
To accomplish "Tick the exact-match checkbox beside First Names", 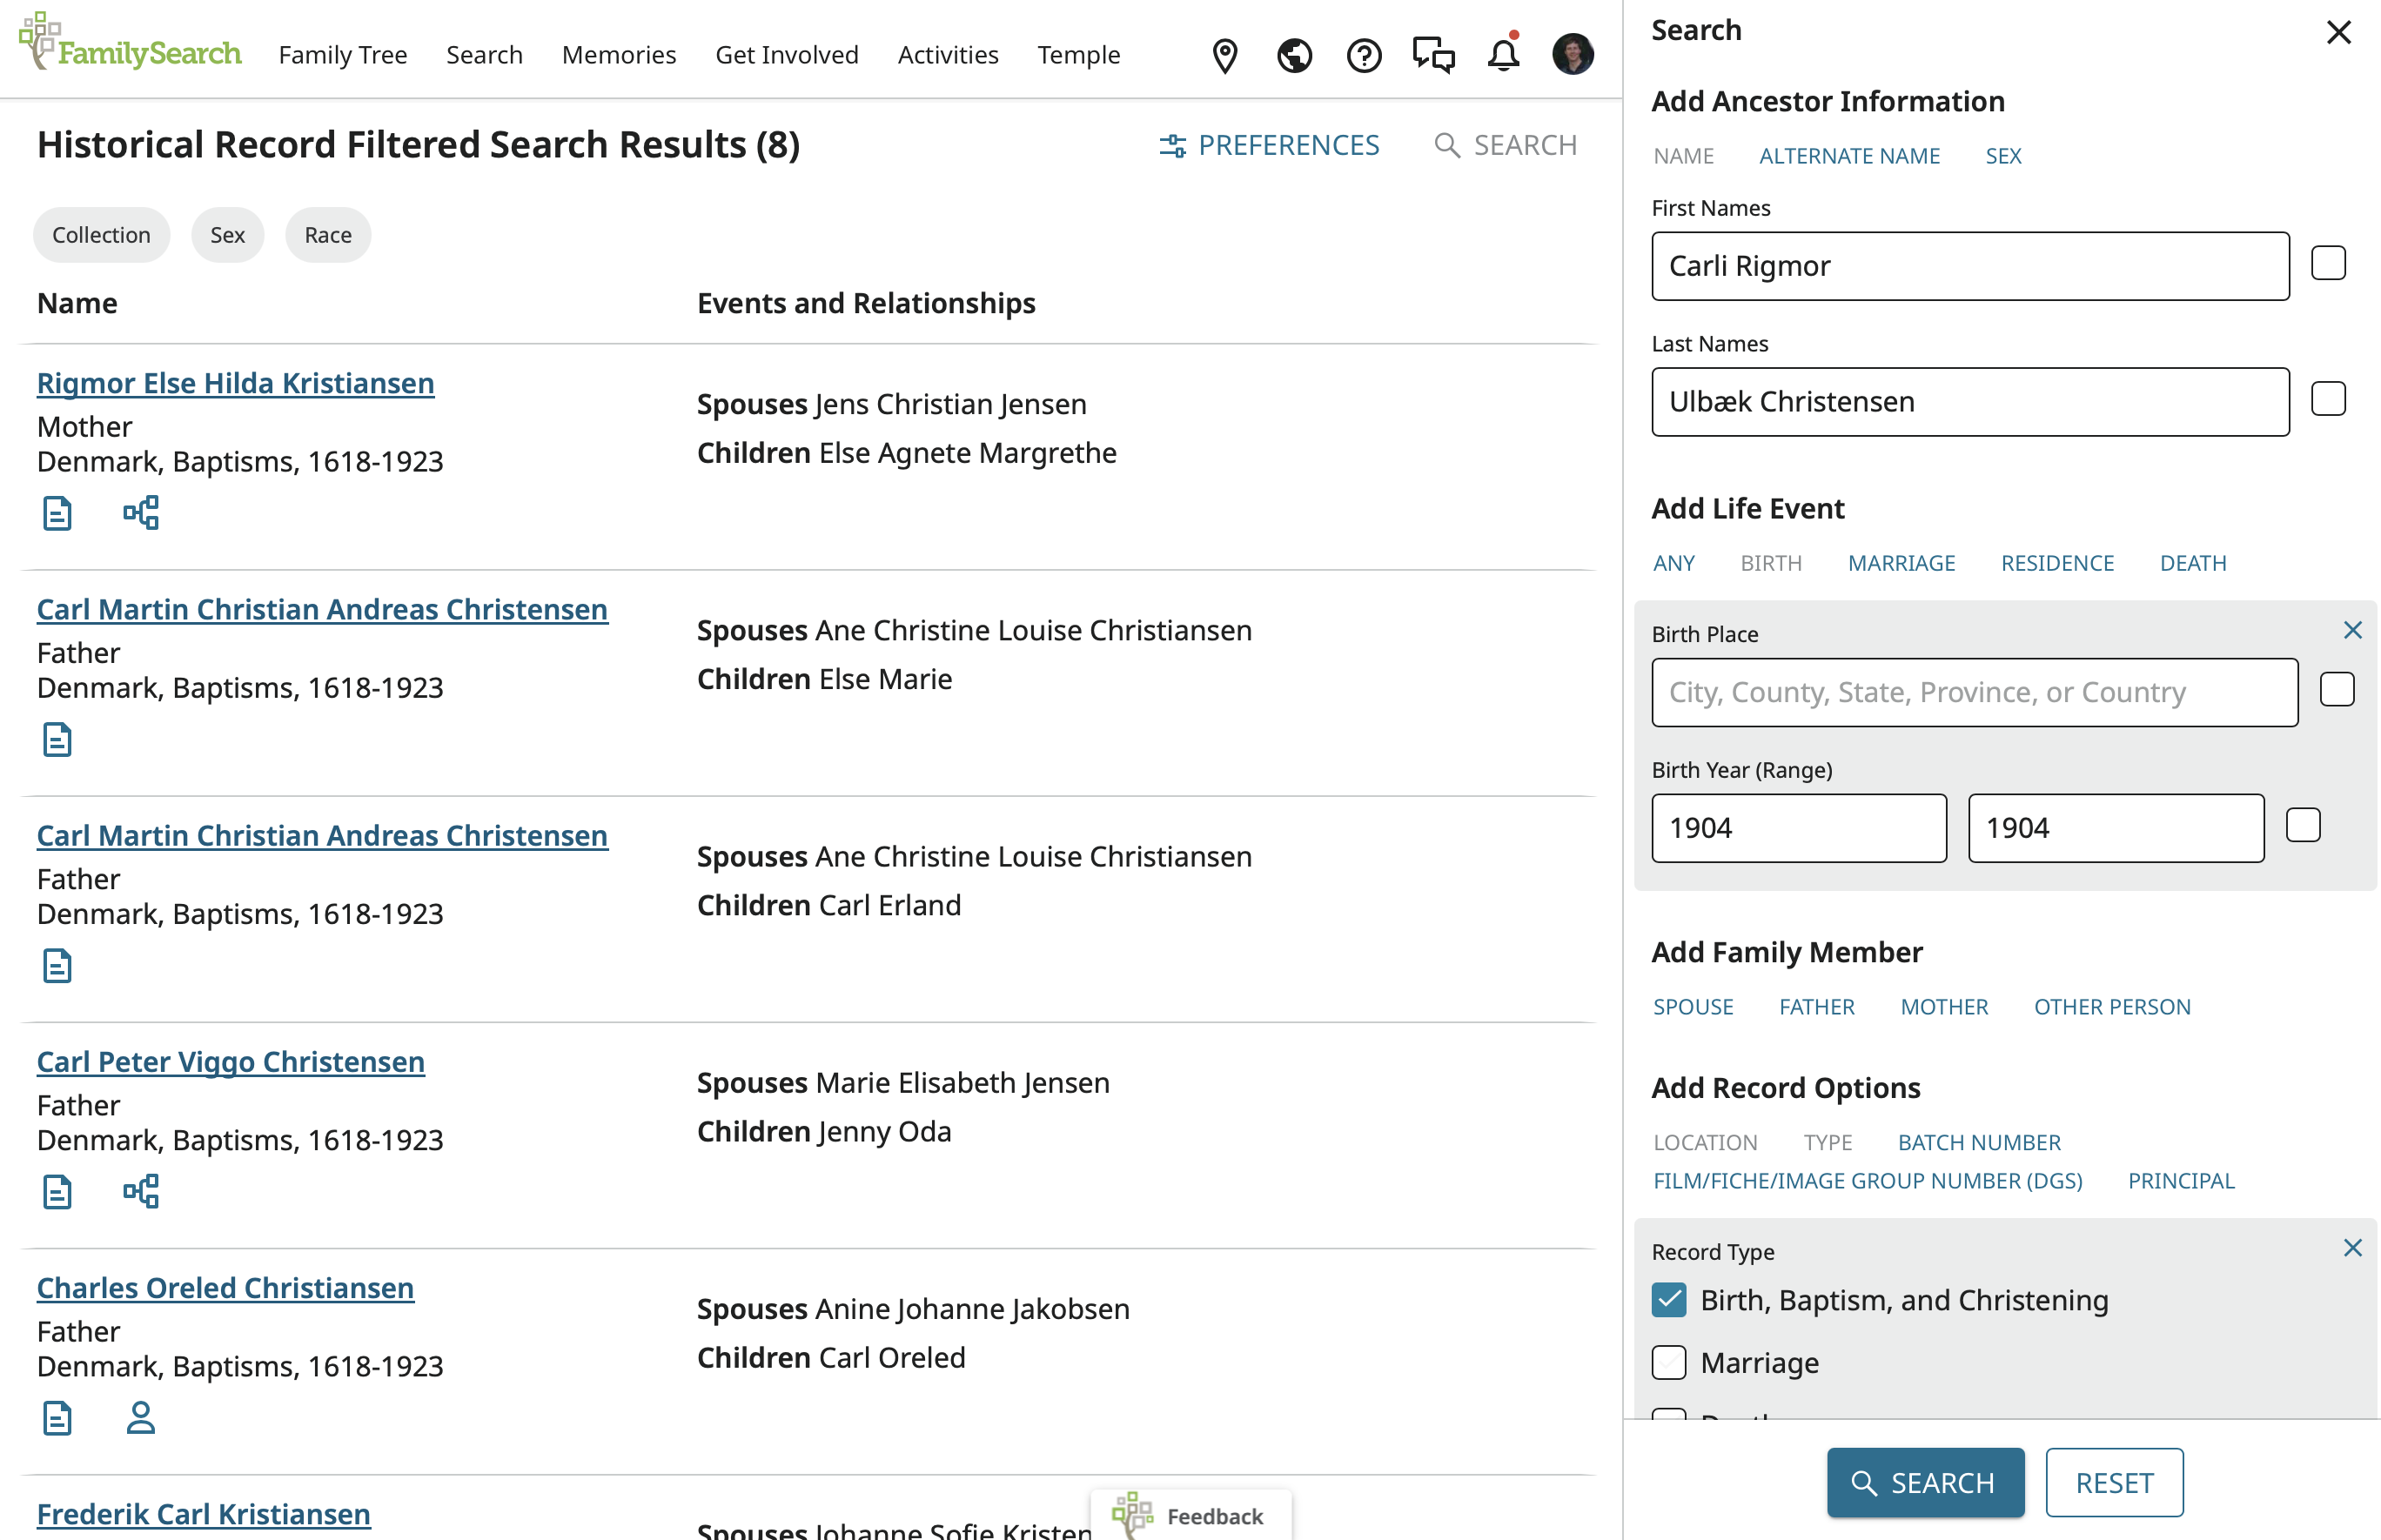I will click(2327, 264).
